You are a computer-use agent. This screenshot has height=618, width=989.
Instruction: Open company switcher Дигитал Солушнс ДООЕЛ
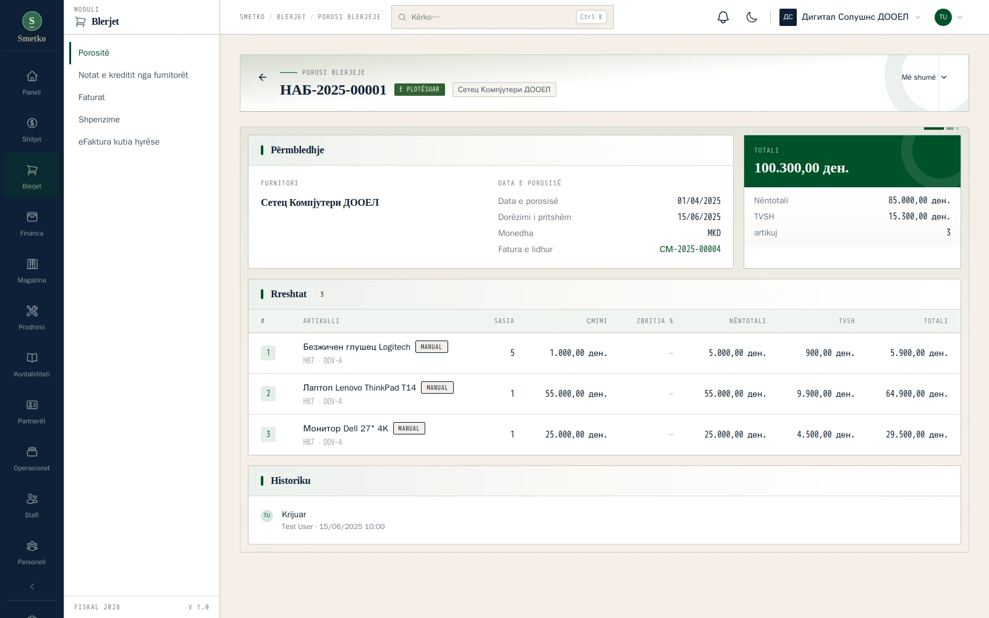coord(851,17)
